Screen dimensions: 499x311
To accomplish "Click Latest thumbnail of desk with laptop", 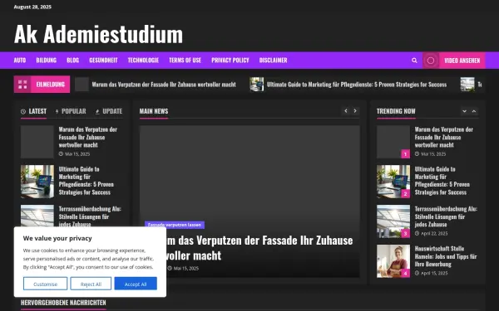I will 37,182.
